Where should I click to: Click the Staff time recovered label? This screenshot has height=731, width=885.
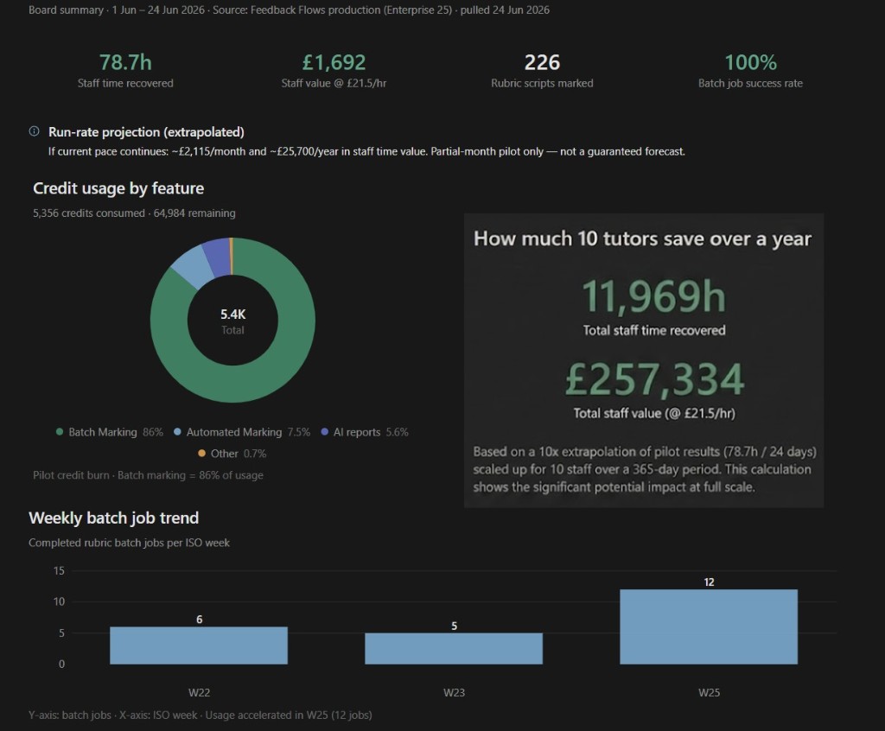(x=125, y=83)
